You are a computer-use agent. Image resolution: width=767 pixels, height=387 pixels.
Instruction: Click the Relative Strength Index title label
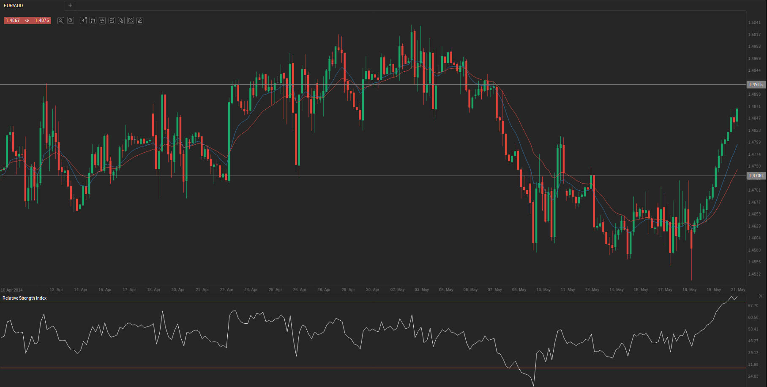point(25,298)
